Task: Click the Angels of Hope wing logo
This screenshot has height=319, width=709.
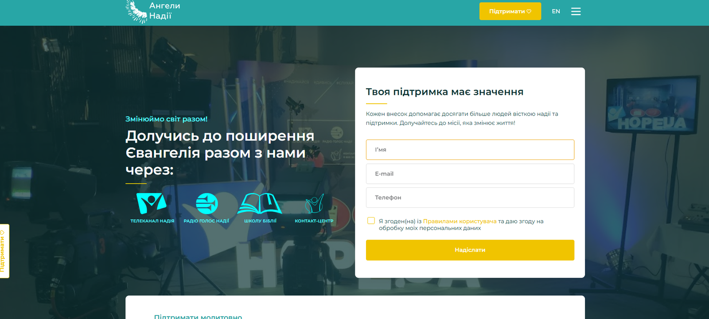Action: 136,12
